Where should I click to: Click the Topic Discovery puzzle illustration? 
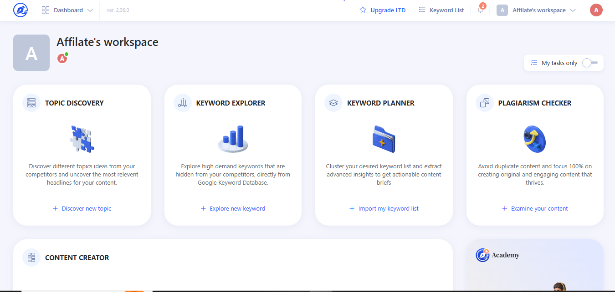(x=82, y=139)
